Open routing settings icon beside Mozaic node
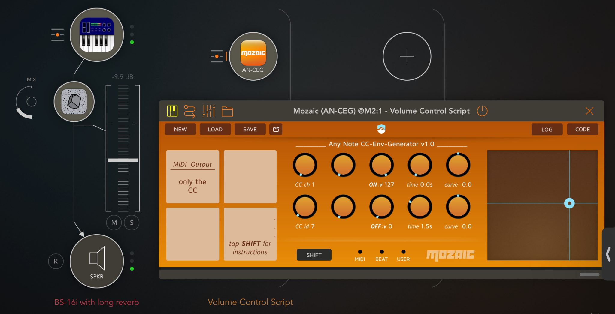The height and width of the screenshot is (314, 615). click(x=217, y=56)
